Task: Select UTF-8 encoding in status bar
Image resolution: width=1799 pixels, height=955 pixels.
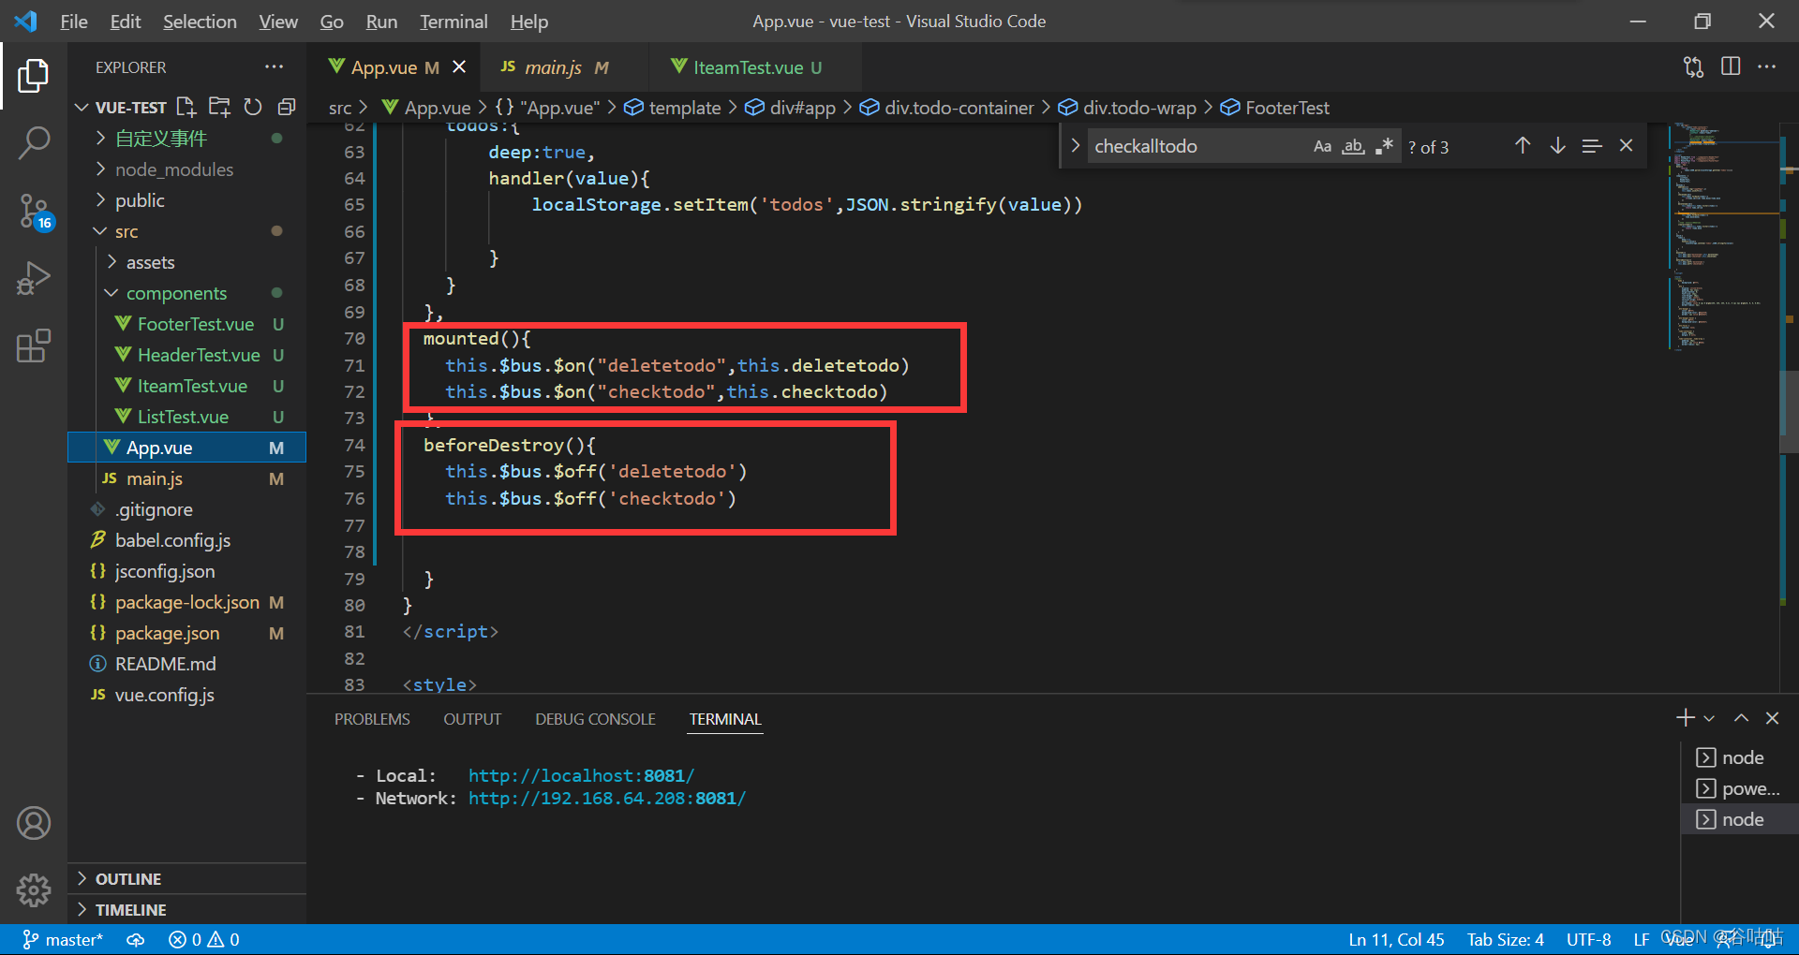Action: click(1588, 939)
